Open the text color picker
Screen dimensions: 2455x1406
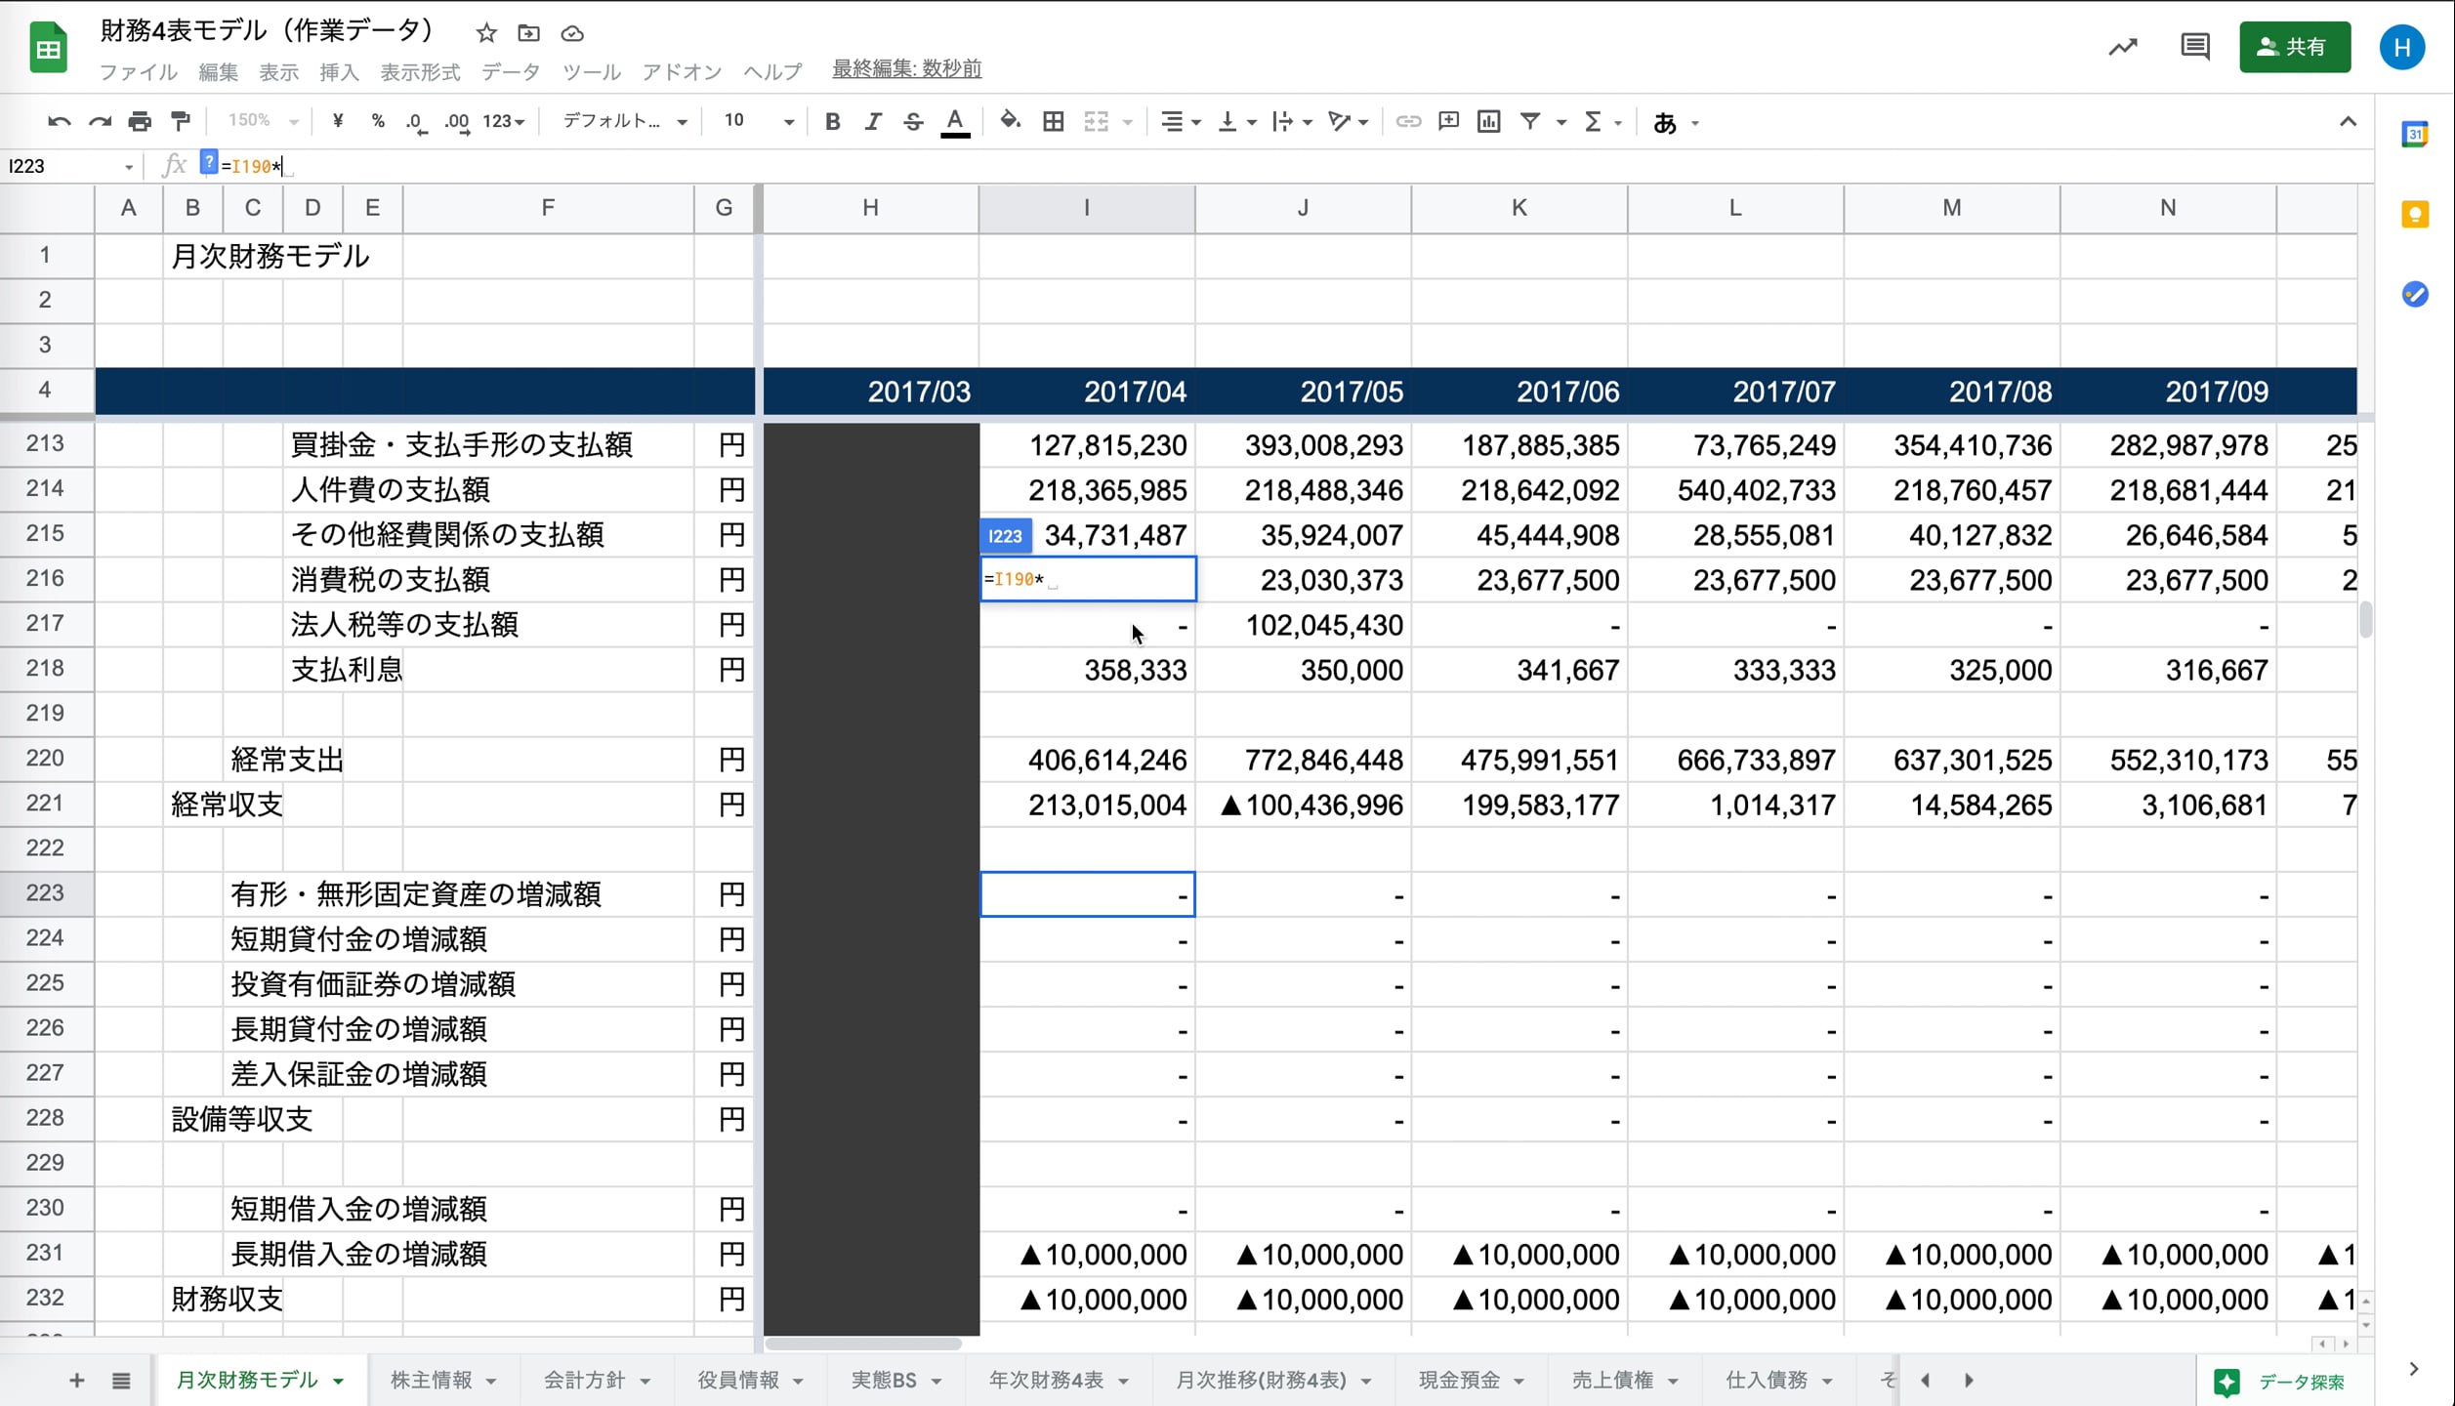(955, 121)
